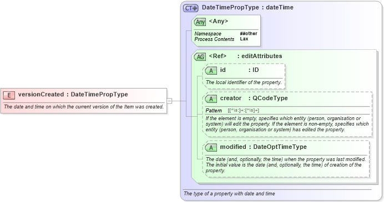
Task: Click the E element icon beside versionCreated
Action: click(x=9, y=95)
